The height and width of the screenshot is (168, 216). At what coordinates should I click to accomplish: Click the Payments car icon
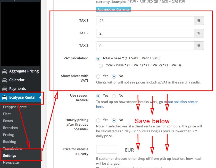5,89
